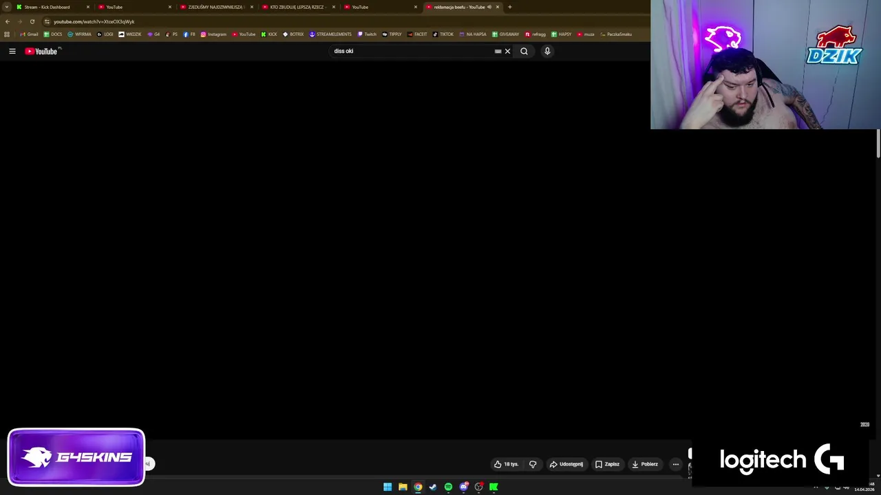
Task: Click Chrome icon in taskbar
Action: click(x=418, y=487)
